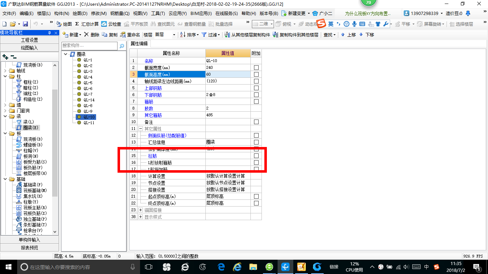Viewport: 488px width, 274px height.
Task: Run 汇总计算 summary calculation
Action: click(x=87, y=24)
